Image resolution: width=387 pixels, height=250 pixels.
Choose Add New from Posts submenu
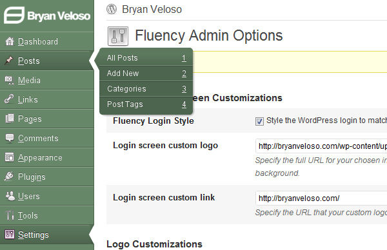pos(146,73)
